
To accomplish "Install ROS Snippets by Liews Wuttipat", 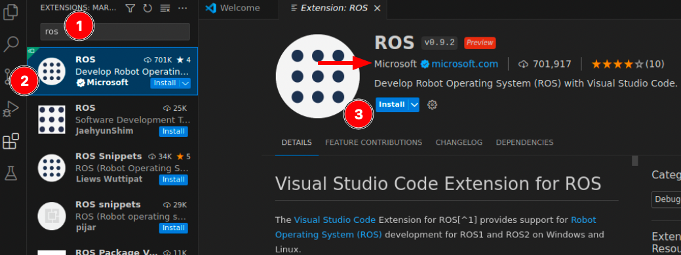I will tap(174, 180).
